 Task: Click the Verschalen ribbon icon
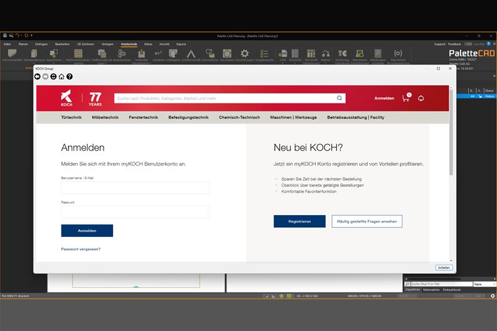click(x=227, y=53)
